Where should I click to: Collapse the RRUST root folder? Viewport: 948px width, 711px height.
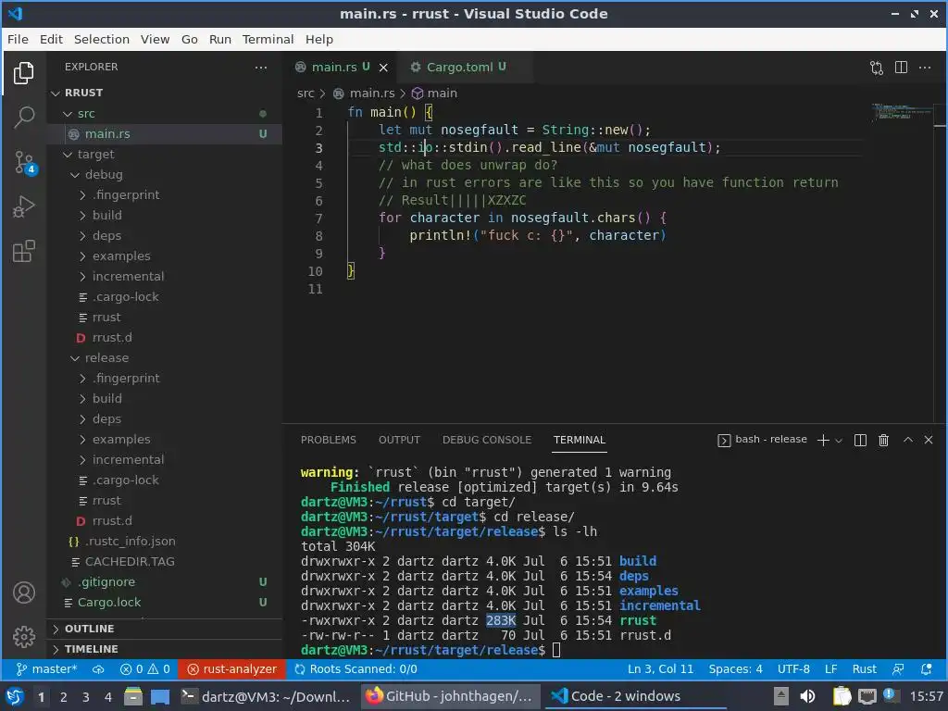click(x=165, y=93)
